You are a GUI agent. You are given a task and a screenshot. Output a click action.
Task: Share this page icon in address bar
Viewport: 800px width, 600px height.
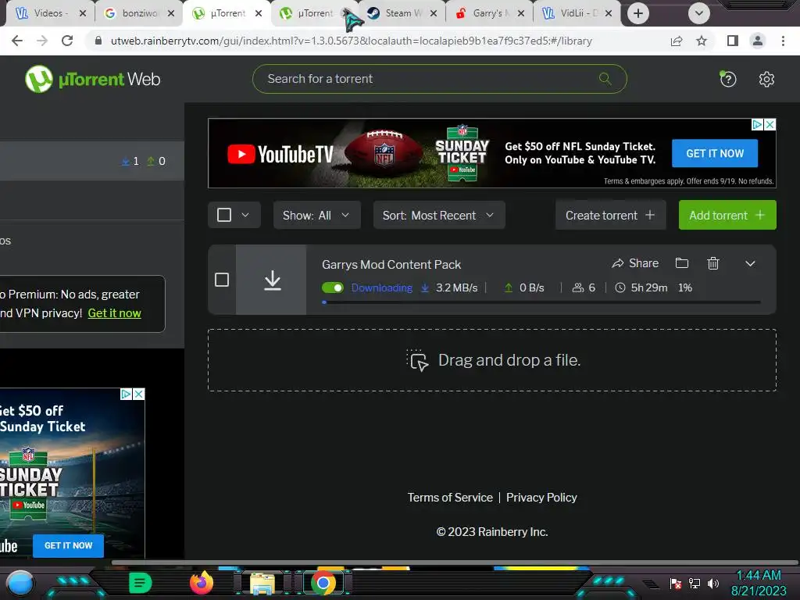click(x=677, y=41)
